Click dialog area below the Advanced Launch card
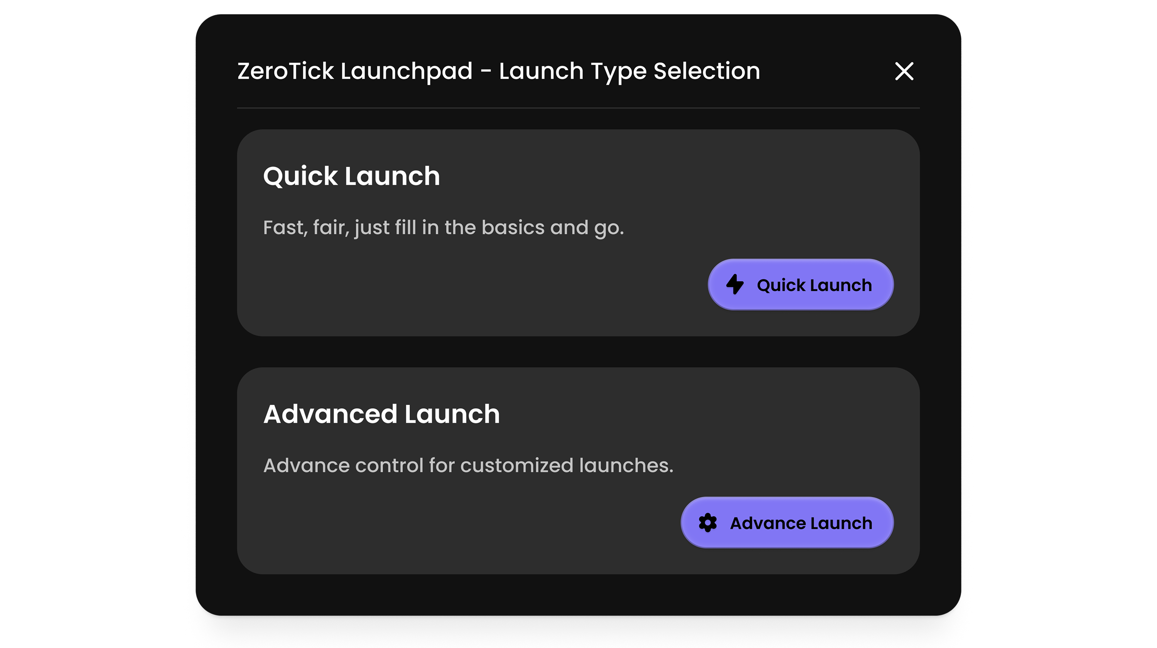1157x648 pixels. (578, 595)
